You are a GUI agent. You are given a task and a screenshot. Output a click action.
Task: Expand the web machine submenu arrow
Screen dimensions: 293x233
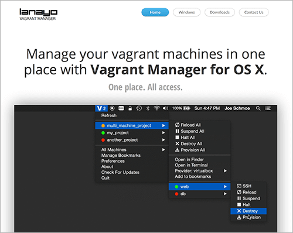point(225,187)
